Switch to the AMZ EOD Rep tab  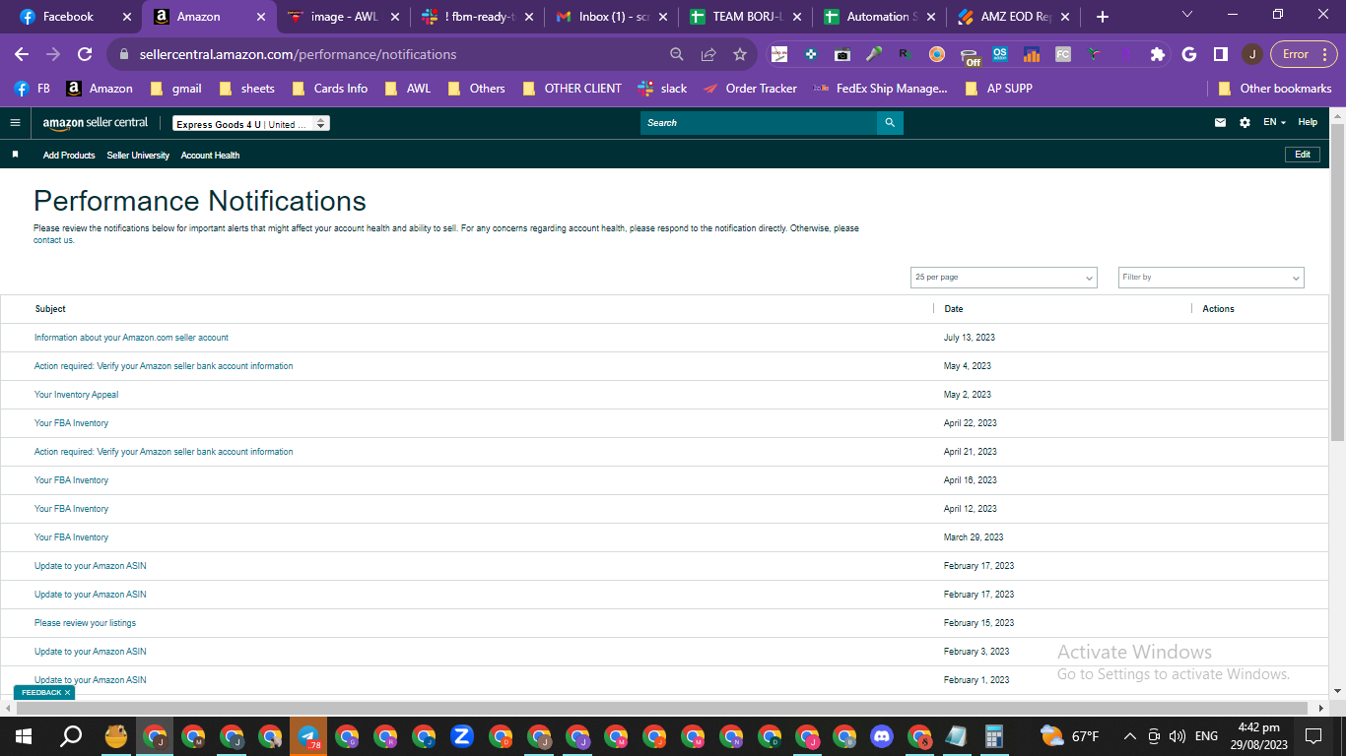pyautogui.click(x=1013, y=17)
